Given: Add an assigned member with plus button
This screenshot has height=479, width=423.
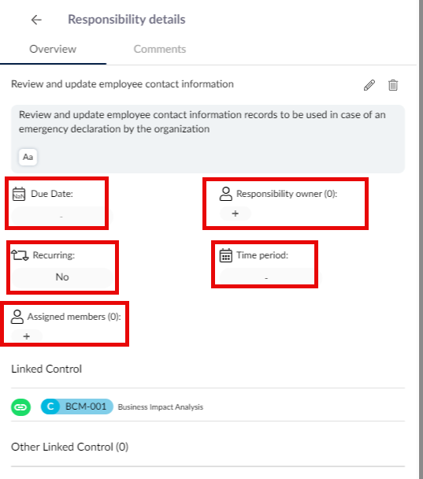Looking at the screenshot, I should 27,336.
